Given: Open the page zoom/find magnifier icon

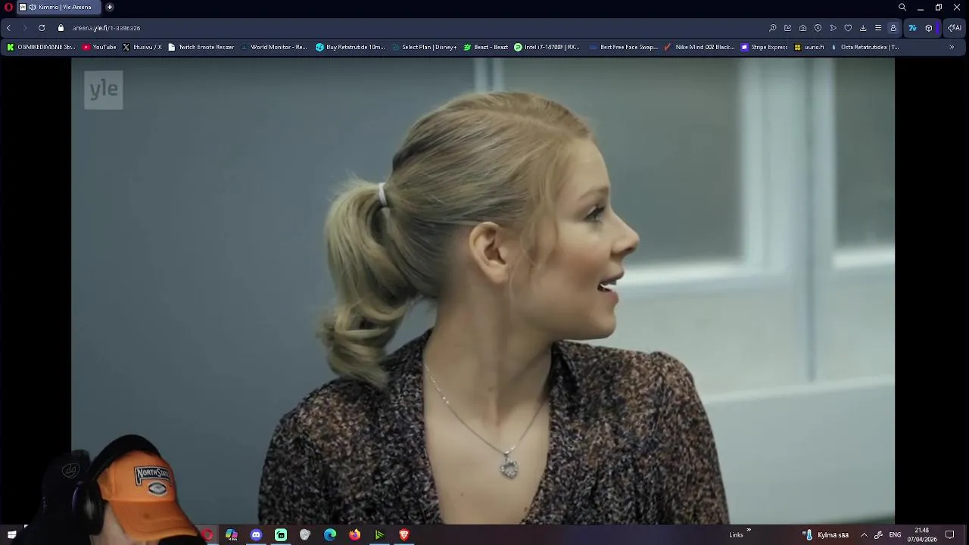Looking at the screenshot, I should click(773, 28).
